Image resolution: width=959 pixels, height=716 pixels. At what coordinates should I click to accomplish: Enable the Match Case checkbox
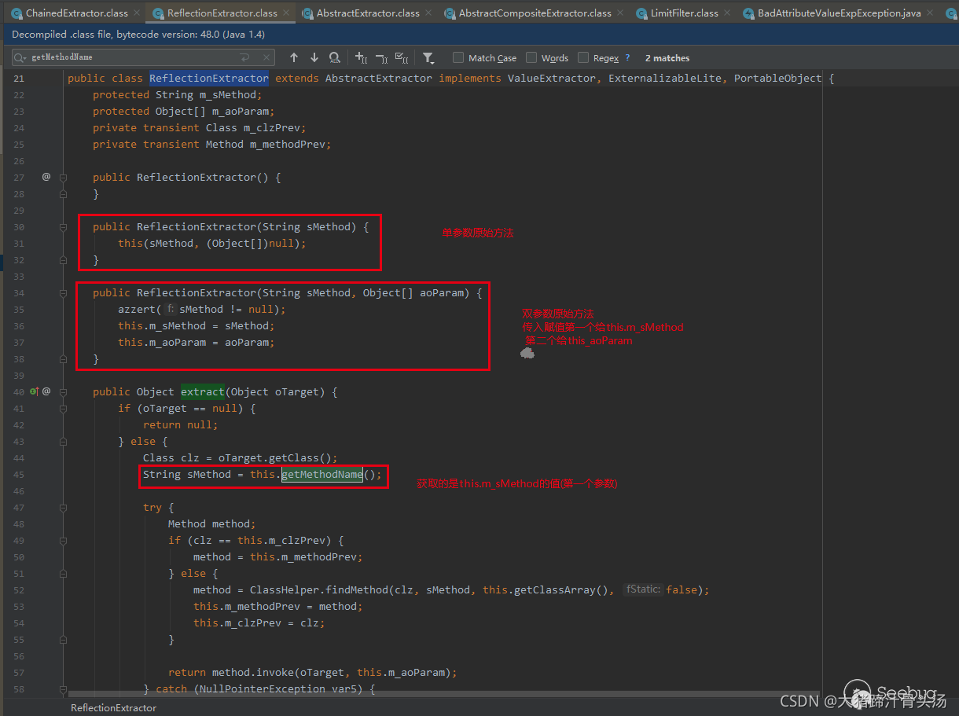tap(458, 58)
